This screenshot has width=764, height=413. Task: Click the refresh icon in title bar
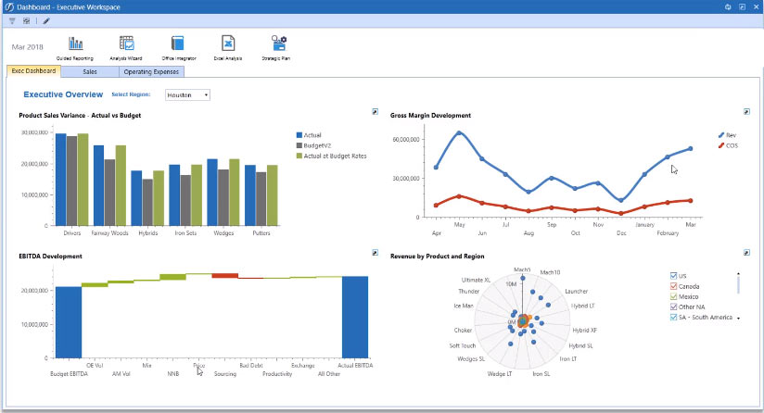pos(729,6)
